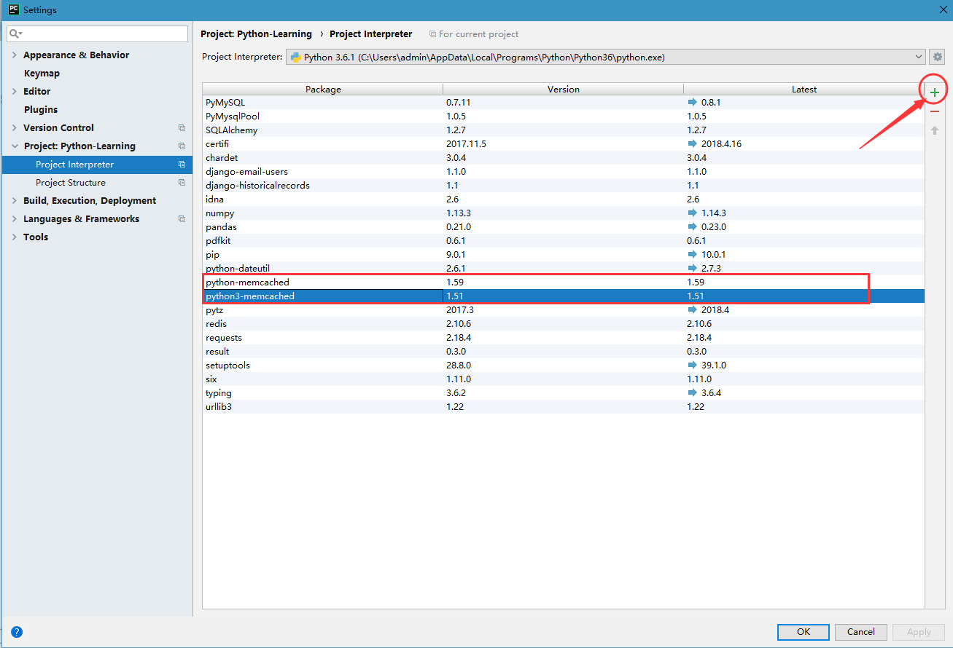Expand the Tools section
This screenshot has width=953, height=648.
15,237
